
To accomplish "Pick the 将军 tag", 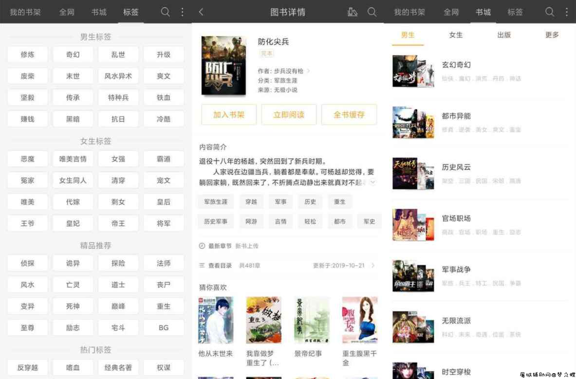I will tap(164, 223).
